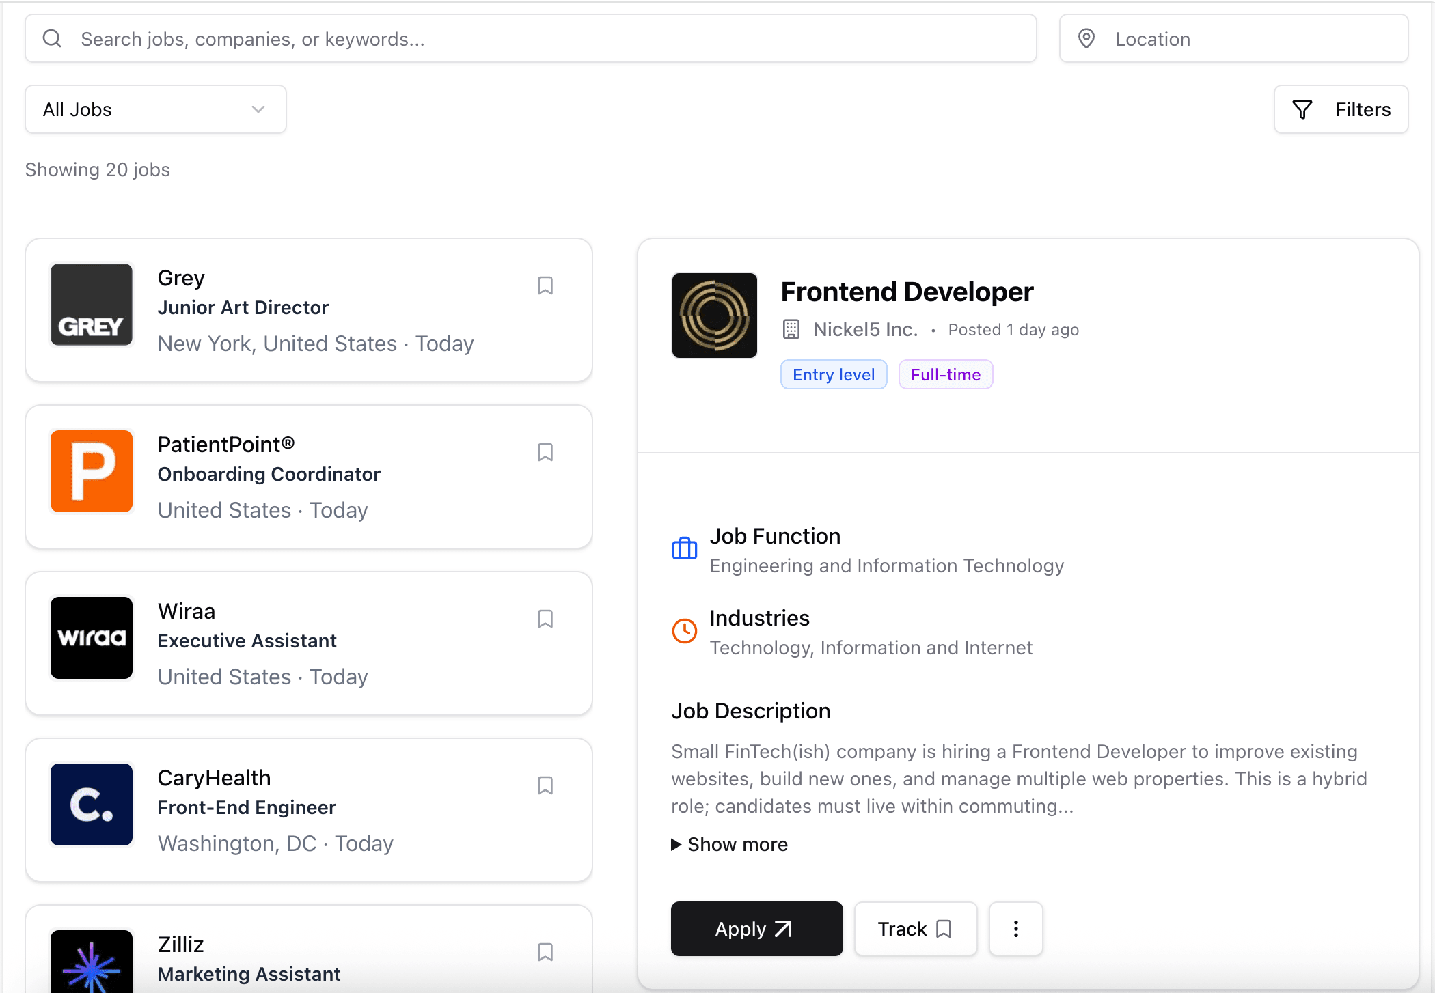Select the Entry level tag
The image size is (1435, 993).
click(833, 375)
